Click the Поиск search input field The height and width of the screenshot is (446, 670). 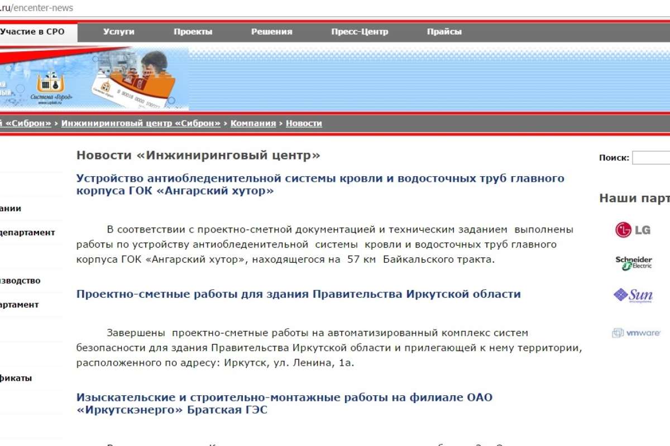(651, 158)
